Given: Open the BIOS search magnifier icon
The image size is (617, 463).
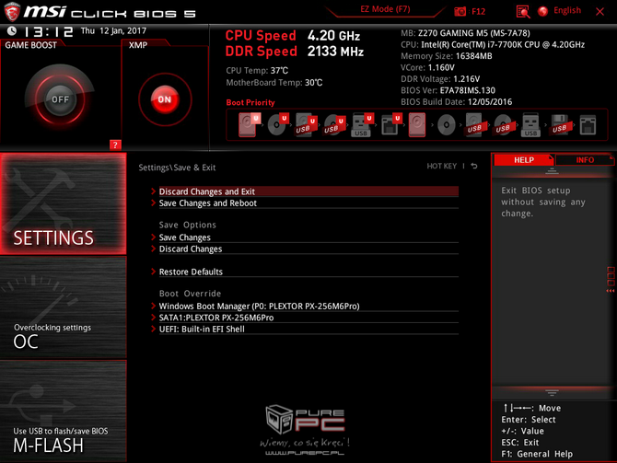Looking at the screenshot, I should coord(522,12).
